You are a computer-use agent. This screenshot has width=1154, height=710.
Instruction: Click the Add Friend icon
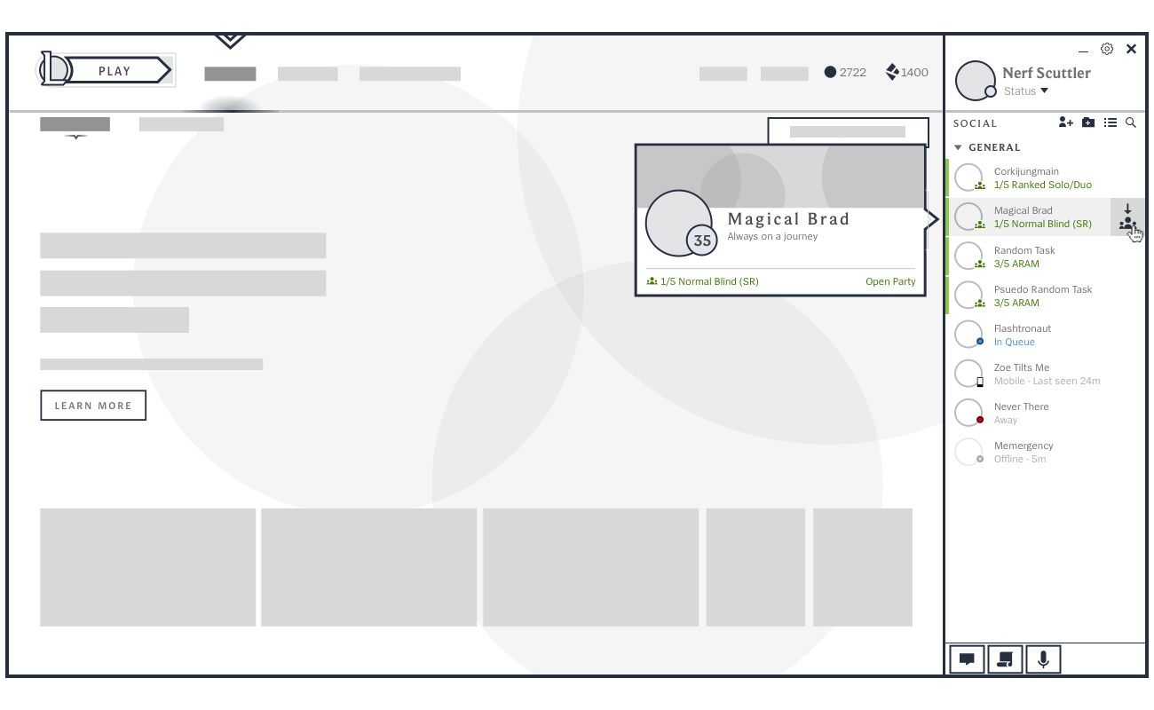pos(1066,122)
